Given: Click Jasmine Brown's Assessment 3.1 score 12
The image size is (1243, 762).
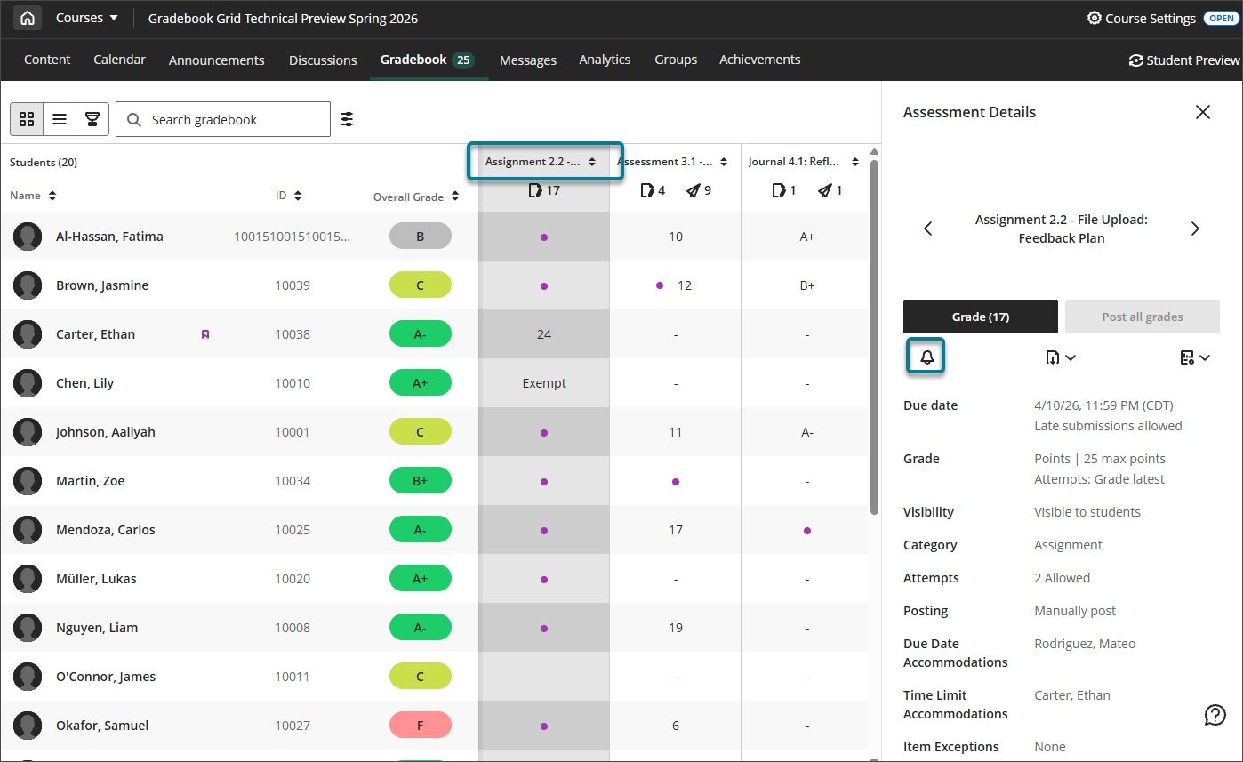Looking at the screenshot, I should tap(684, 285).
